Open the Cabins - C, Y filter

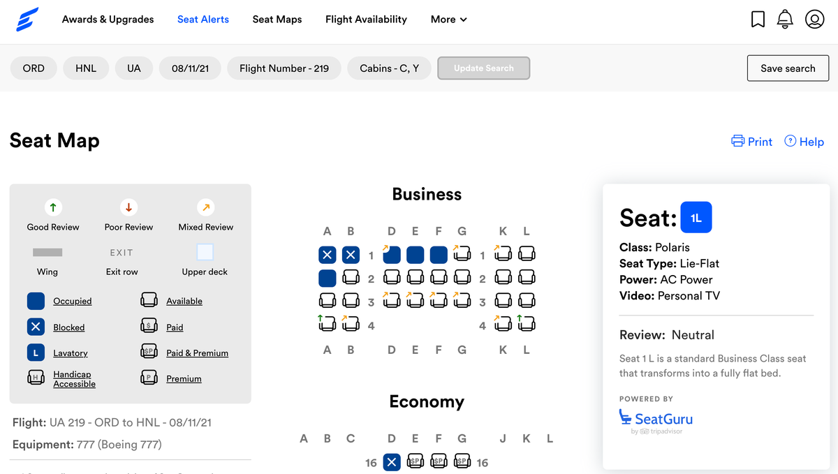[389, 68]
